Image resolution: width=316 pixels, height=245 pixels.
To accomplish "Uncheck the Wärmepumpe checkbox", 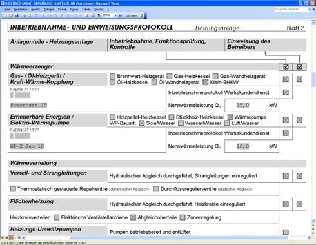I will point(230,117).
